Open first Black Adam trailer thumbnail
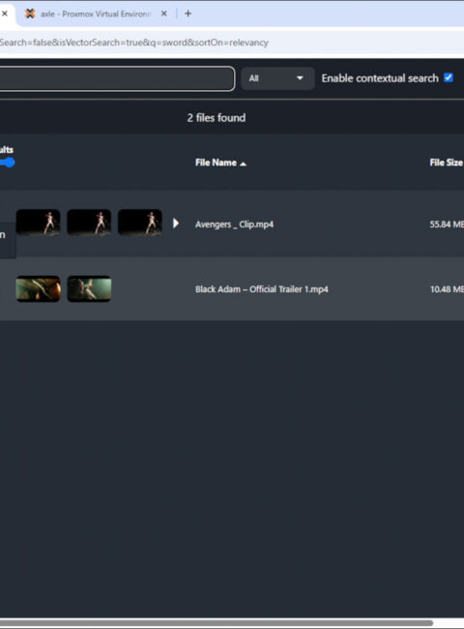The image size is (464, 629). (38, 288)
